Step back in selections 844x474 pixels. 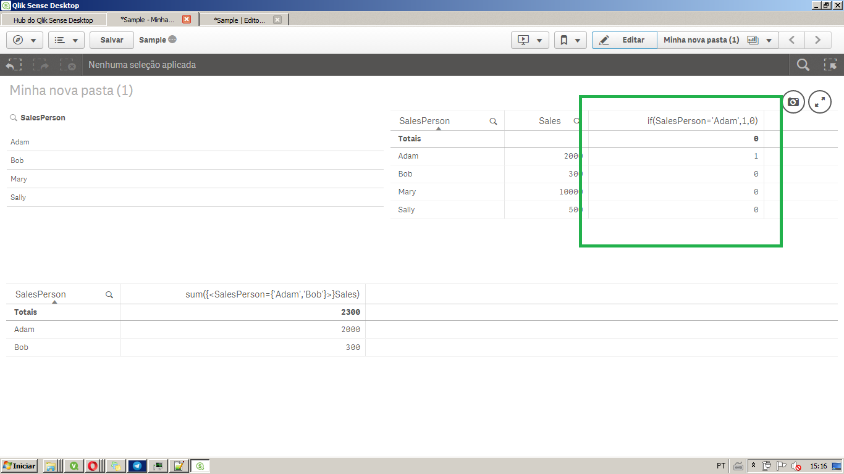[14, 65]
